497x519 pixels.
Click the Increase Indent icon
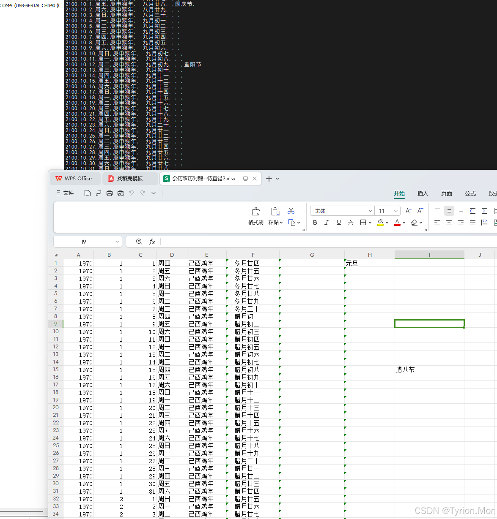pyautogui.click(x=485, y=211)
